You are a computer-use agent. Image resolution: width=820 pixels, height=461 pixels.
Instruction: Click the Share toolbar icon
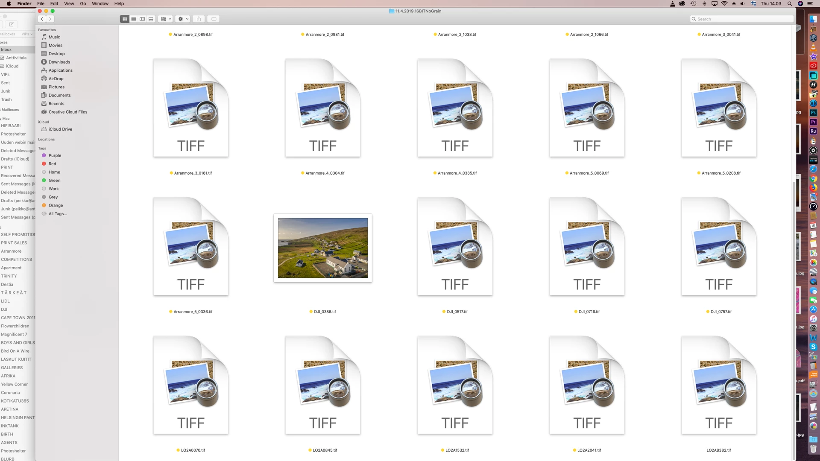coord(199,19)
